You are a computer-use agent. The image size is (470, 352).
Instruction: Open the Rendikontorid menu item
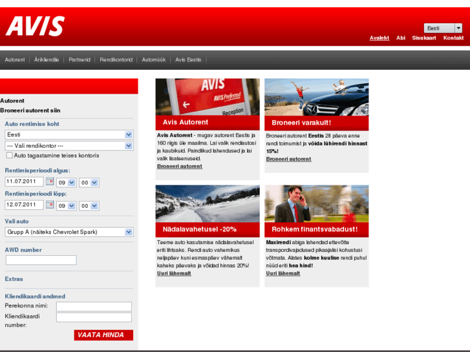(116, 59)
